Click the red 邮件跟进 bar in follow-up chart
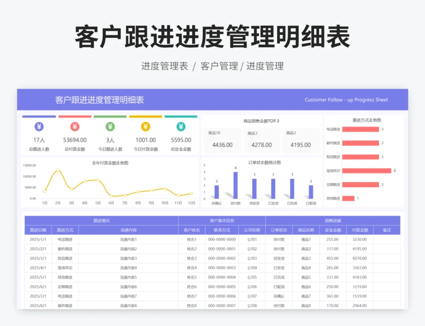This screenshot has height=326, width=425. pos(361,143)
